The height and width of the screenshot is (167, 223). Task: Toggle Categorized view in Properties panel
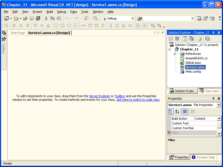click(170, 112)
